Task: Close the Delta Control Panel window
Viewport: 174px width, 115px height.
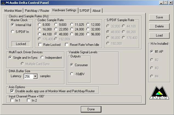Action: 171,3
